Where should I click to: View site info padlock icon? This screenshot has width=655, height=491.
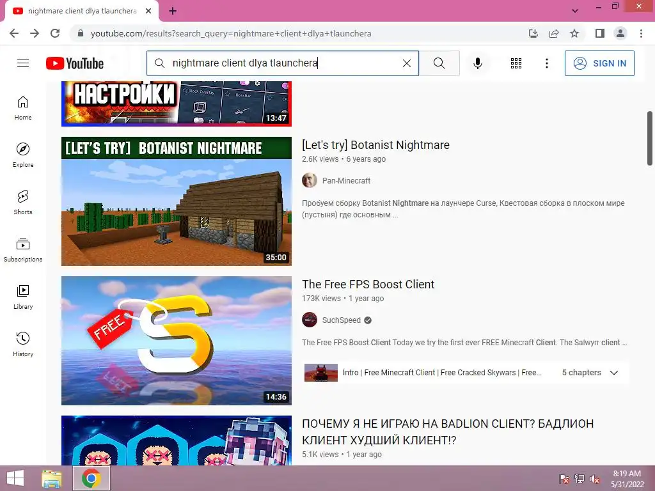click(81, 33)
